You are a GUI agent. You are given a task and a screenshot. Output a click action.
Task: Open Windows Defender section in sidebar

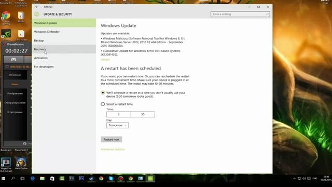tap(64, 32)
